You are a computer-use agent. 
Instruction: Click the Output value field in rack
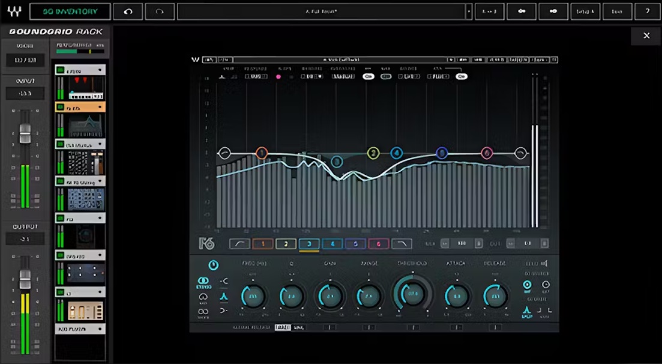pos(25,239)
